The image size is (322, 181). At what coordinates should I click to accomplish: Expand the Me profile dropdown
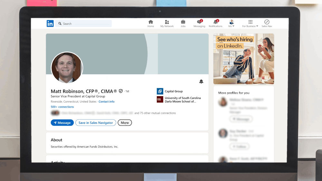tap(232, 23)
